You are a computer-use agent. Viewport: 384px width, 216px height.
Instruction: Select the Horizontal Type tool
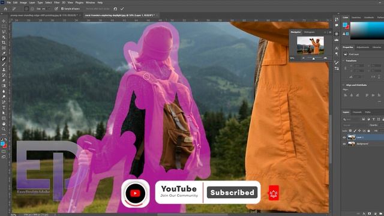4,107
